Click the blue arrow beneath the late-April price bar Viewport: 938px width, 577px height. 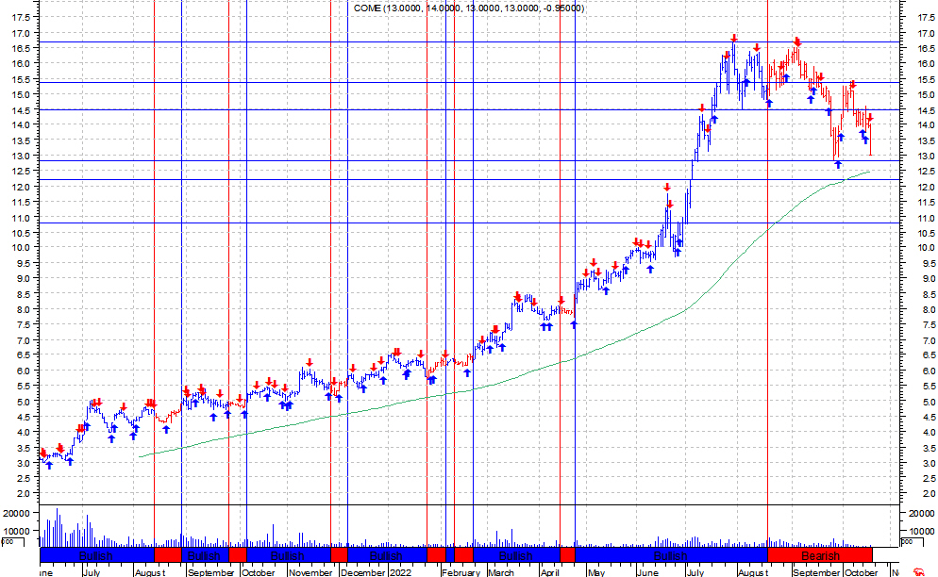pos(573,324)
